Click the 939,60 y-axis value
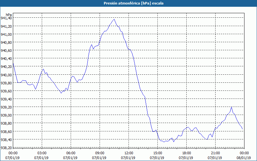 [6, 91]
